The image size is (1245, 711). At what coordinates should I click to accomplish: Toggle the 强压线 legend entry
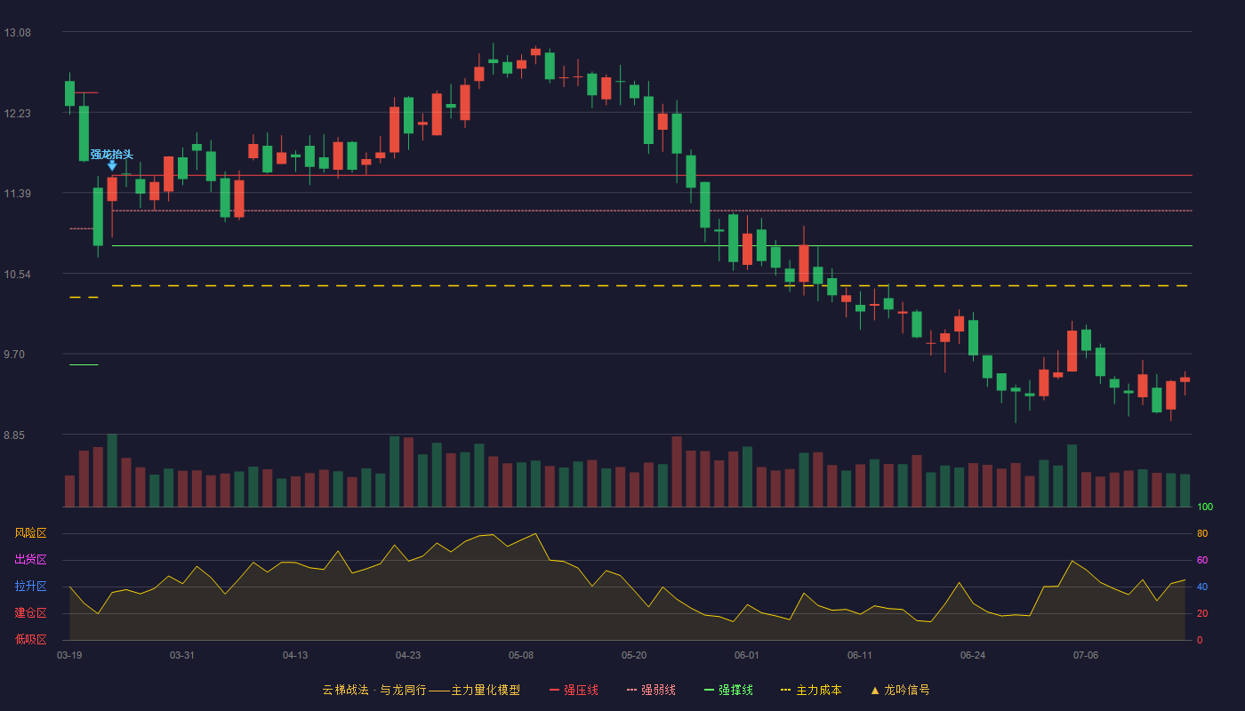pyautogui.click(x=574, y=690)
